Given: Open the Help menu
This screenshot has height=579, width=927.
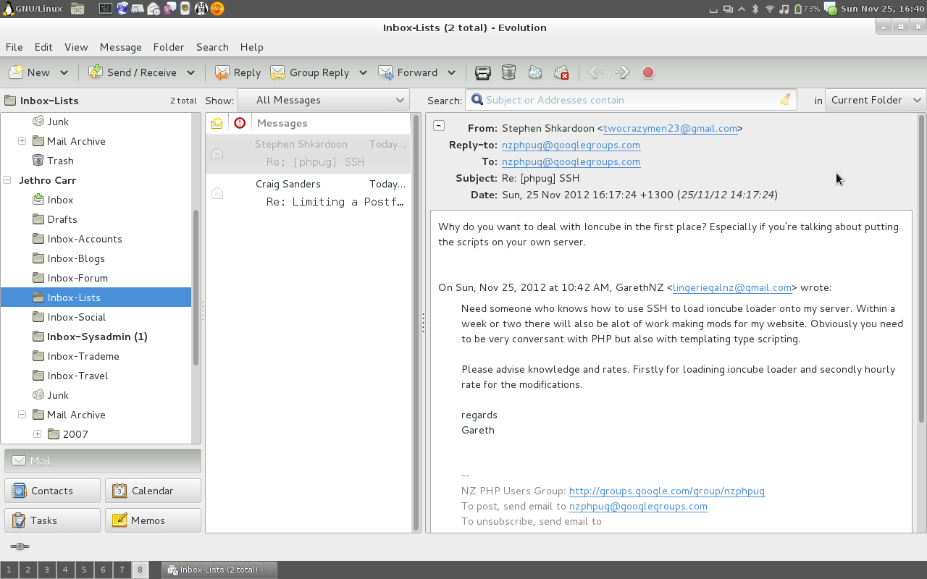Looking at the screenshot, I should [252, 47].
